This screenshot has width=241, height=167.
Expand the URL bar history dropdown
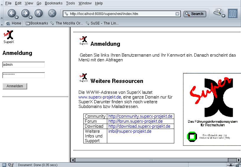pyautogui.click(x=177, y=14)
